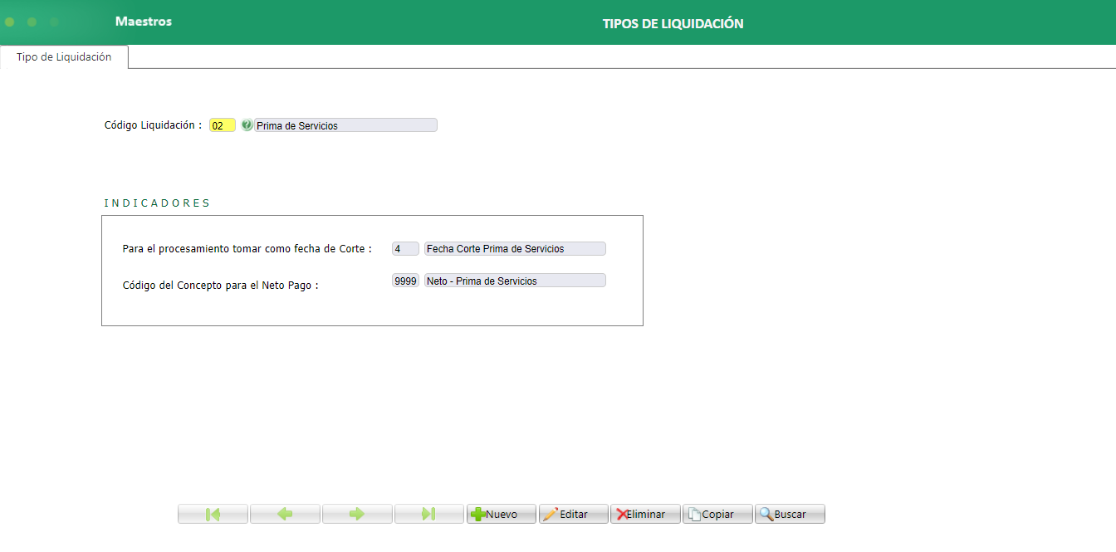The height and width of the screenshot is (552, 1116).
Task: Click the INDICADORES section heading
Action: (x=157, y=203)
